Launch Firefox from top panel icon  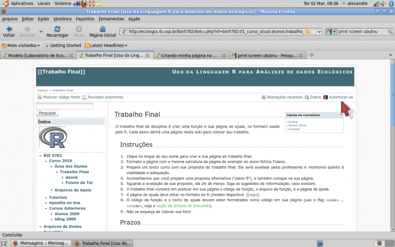(x=84, y=3)
